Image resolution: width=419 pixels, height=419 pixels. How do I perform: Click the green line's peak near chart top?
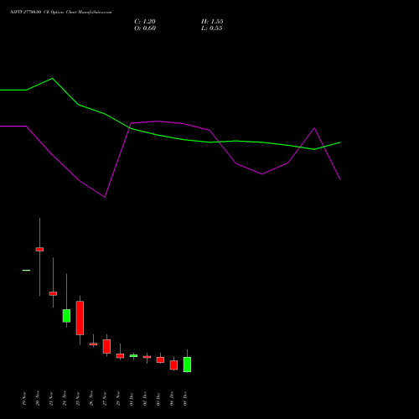pyautogui.click(x=52, y=79)
